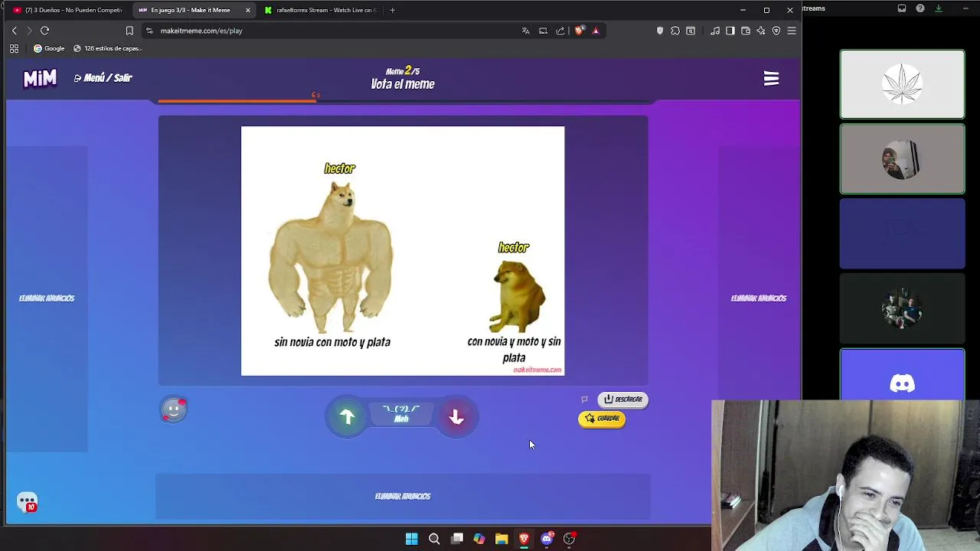Upvote the meme with green arrow
This screenshot has width=980, height=551.
click(x=347, y=416)
